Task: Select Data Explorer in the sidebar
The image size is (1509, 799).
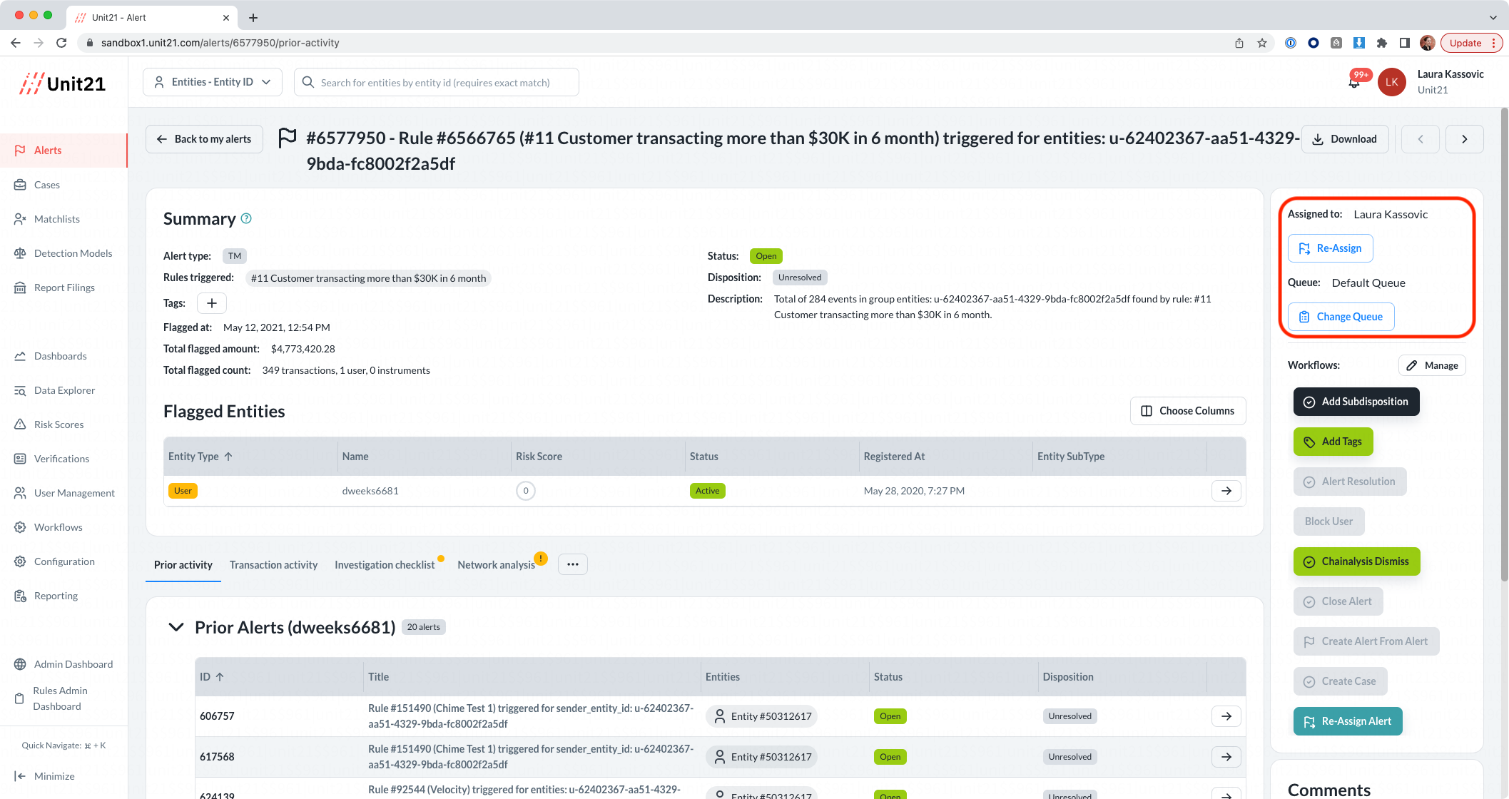Action: tap(64, 390)
